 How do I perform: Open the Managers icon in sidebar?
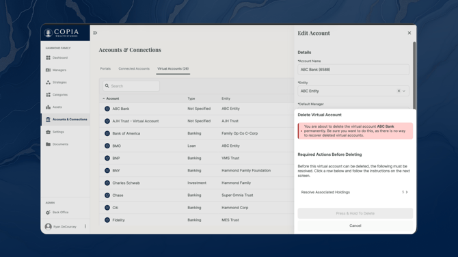pyautogui.click(x=49, y=70)
